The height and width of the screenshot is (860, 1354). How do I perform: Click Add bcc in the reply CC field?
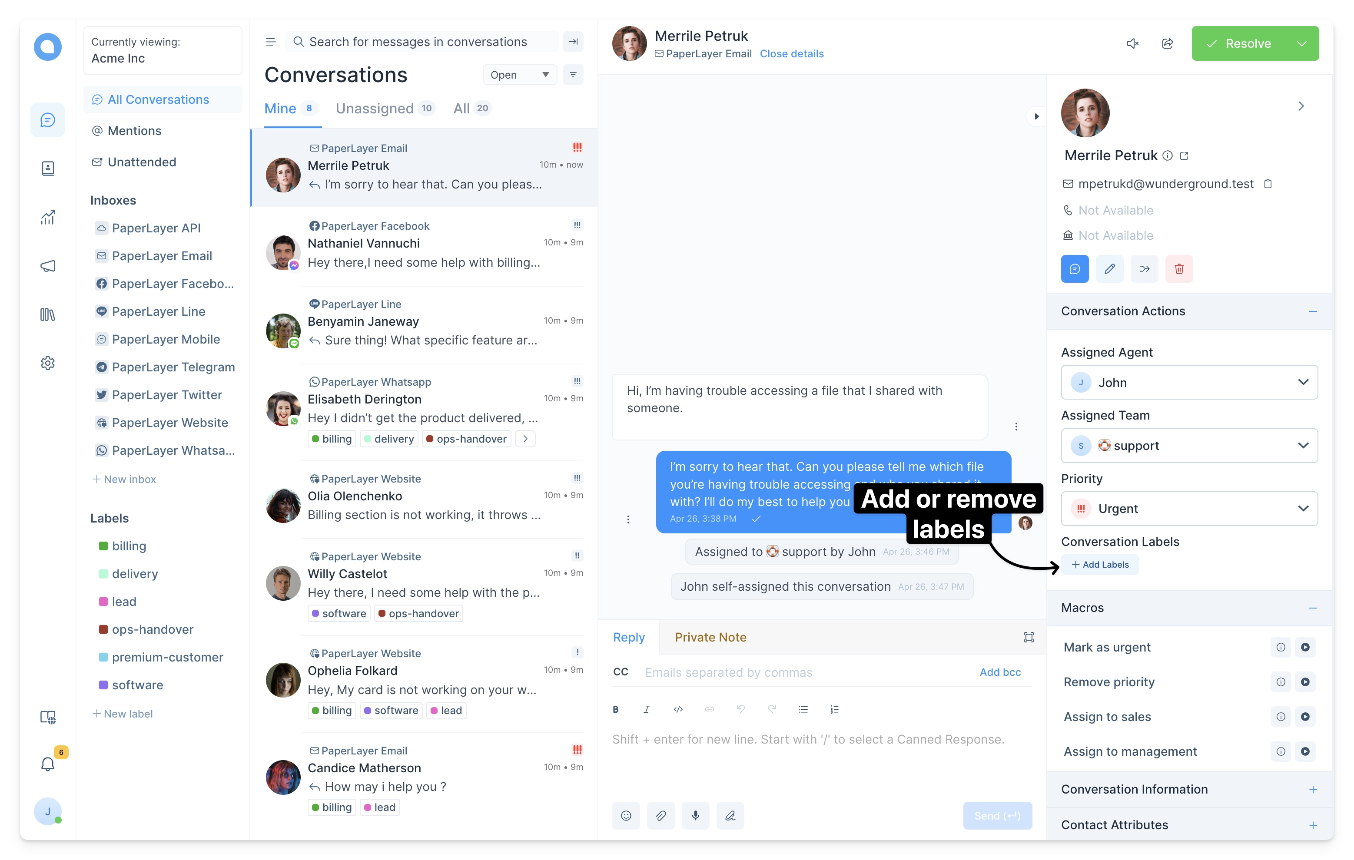[x=1001, y=671]
